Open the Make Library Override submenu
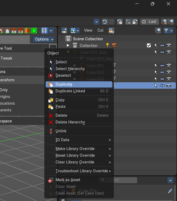 coord(79,149)
